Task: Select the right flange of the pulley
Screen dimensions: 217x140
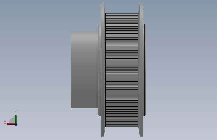Action: [x=141, y=70]
